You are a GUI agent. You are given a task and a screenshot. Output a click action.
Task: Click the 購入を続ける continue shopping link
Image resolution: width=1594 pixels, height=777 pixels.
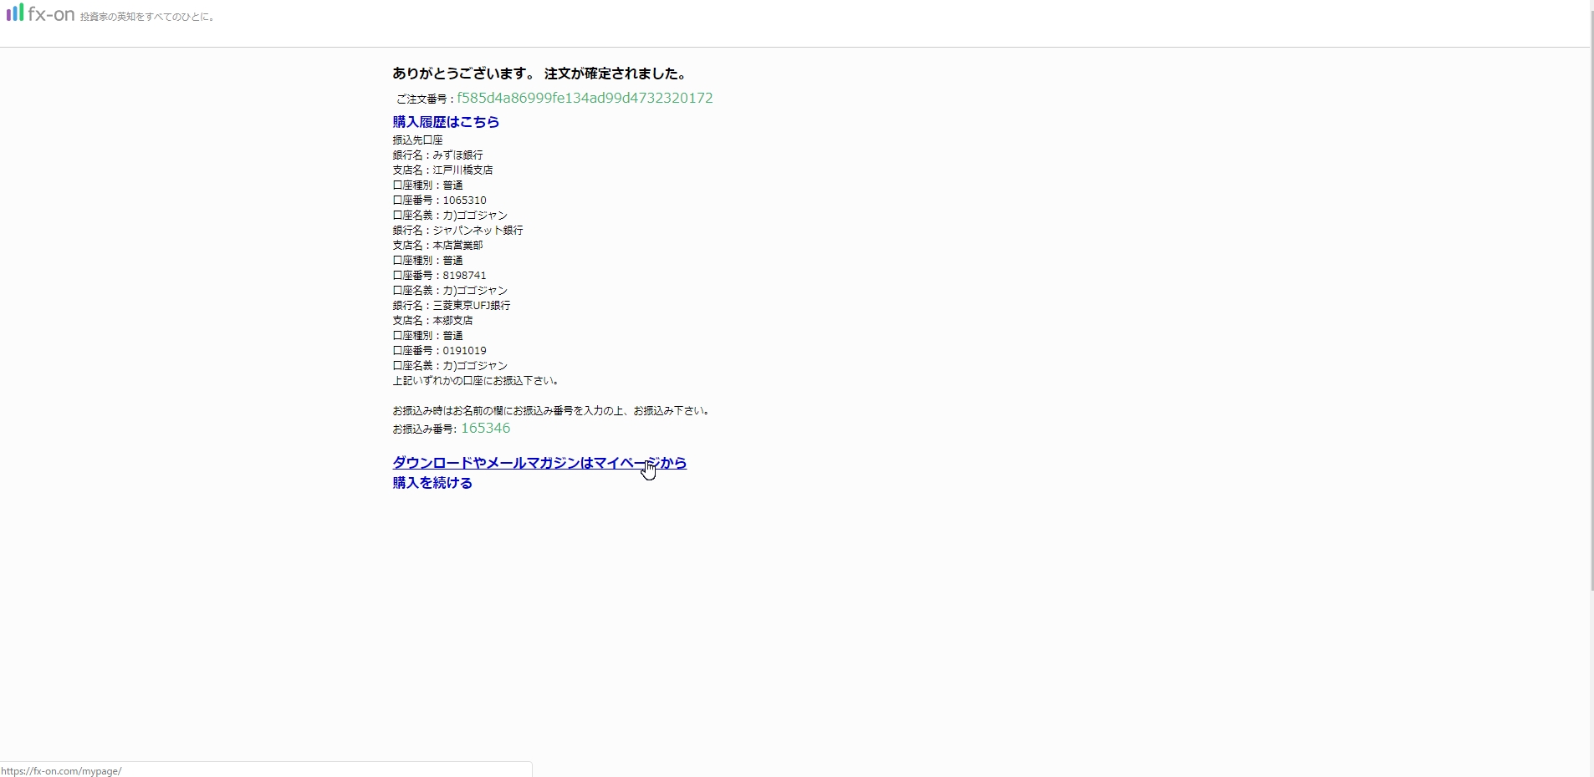(432, 483)
